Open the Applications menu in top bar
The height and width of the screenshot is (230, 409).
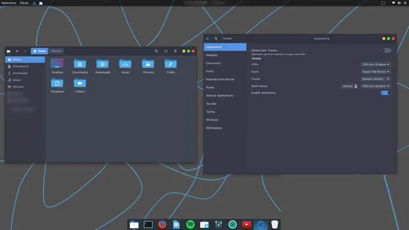point(8,3)
